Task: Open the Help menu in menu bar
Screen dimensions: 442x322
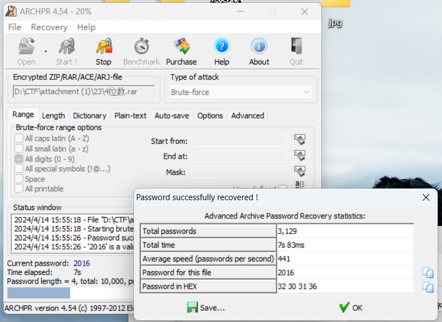Action: point(87,27)
